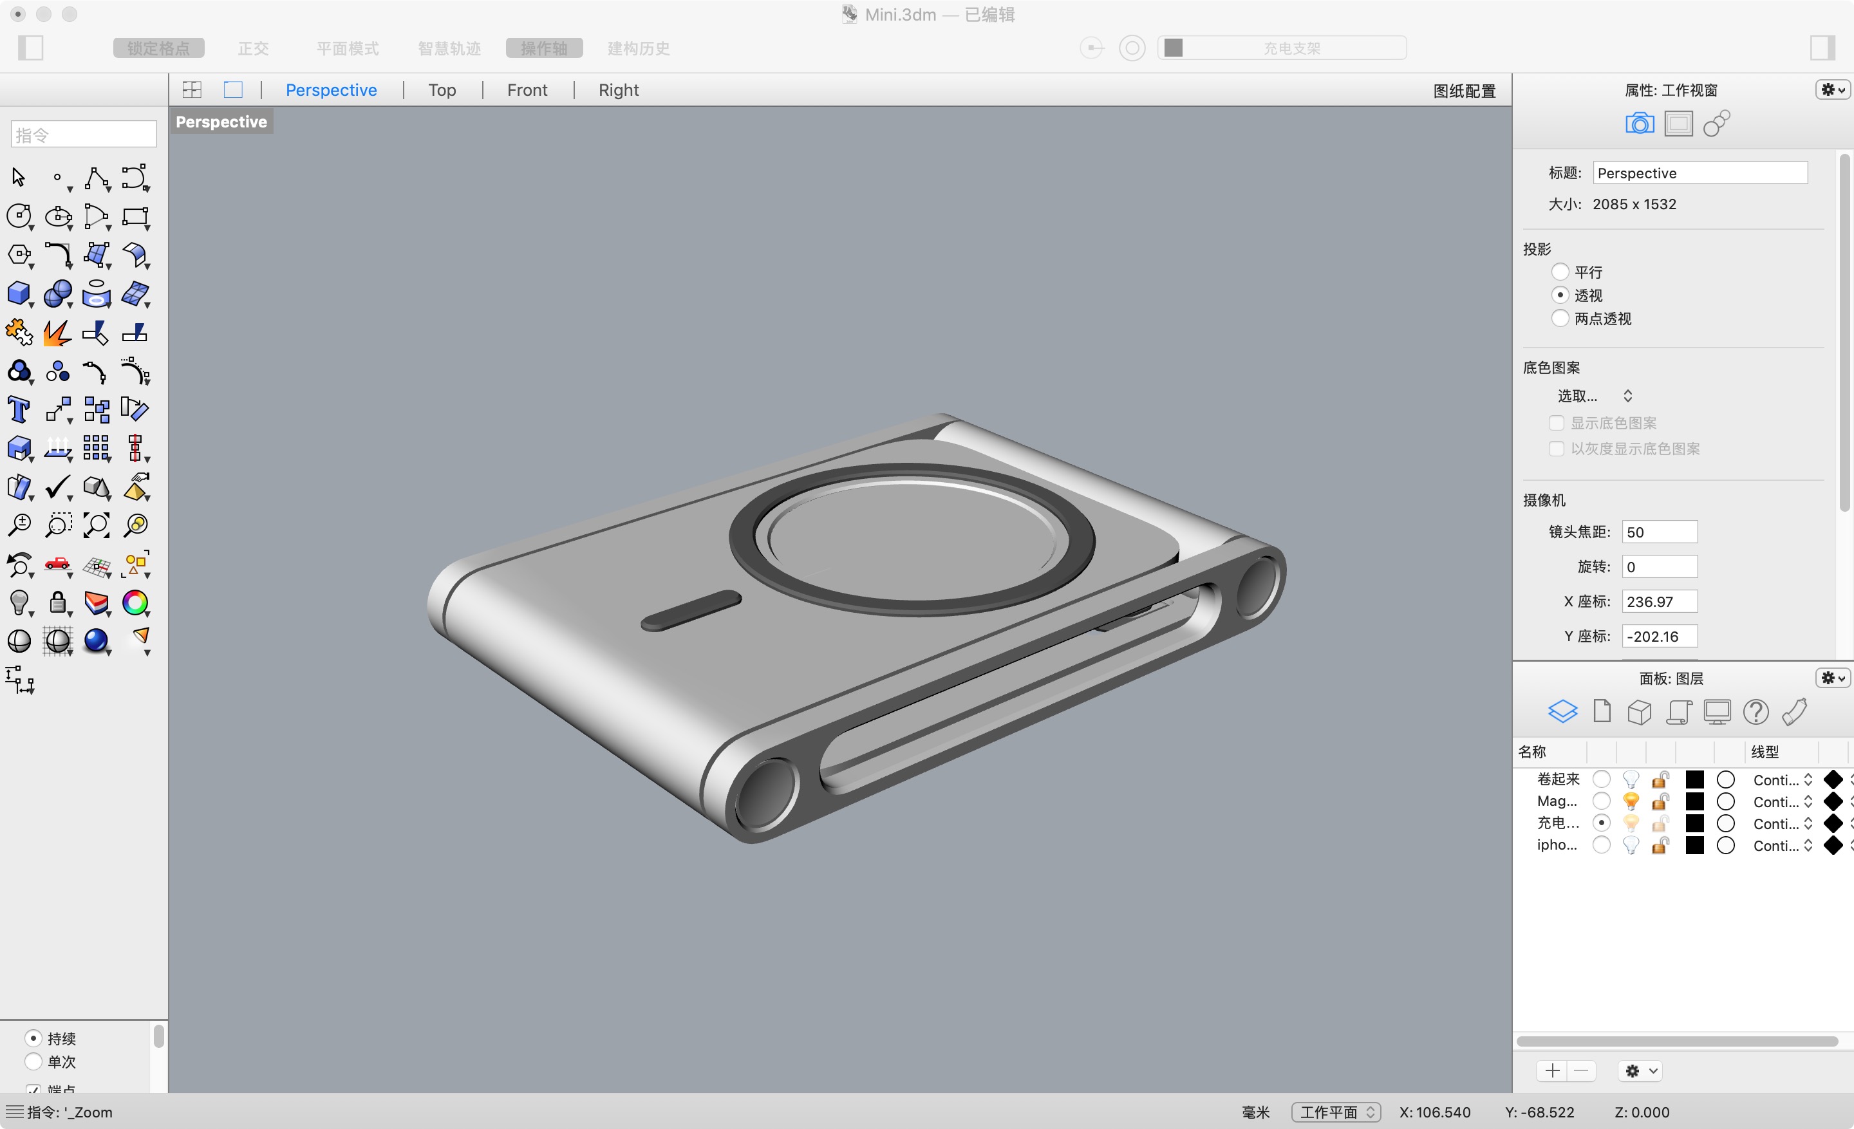Viewport: 1854px width, 1129px height.
Task: Activate the Zoom window tool
Action: pyautogui.click(x=58, y=525)
